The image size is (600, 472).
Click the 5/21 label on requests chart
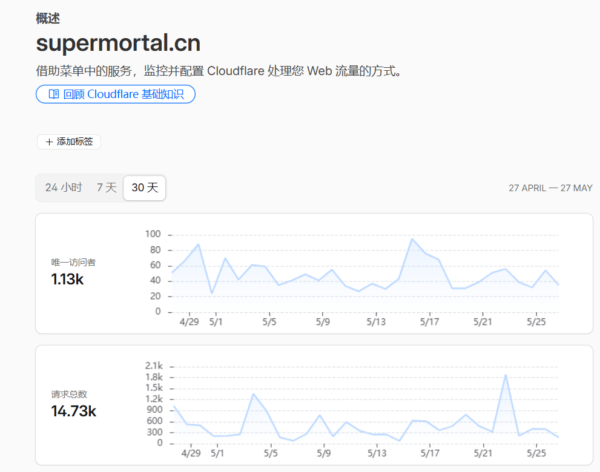point(483,453)
